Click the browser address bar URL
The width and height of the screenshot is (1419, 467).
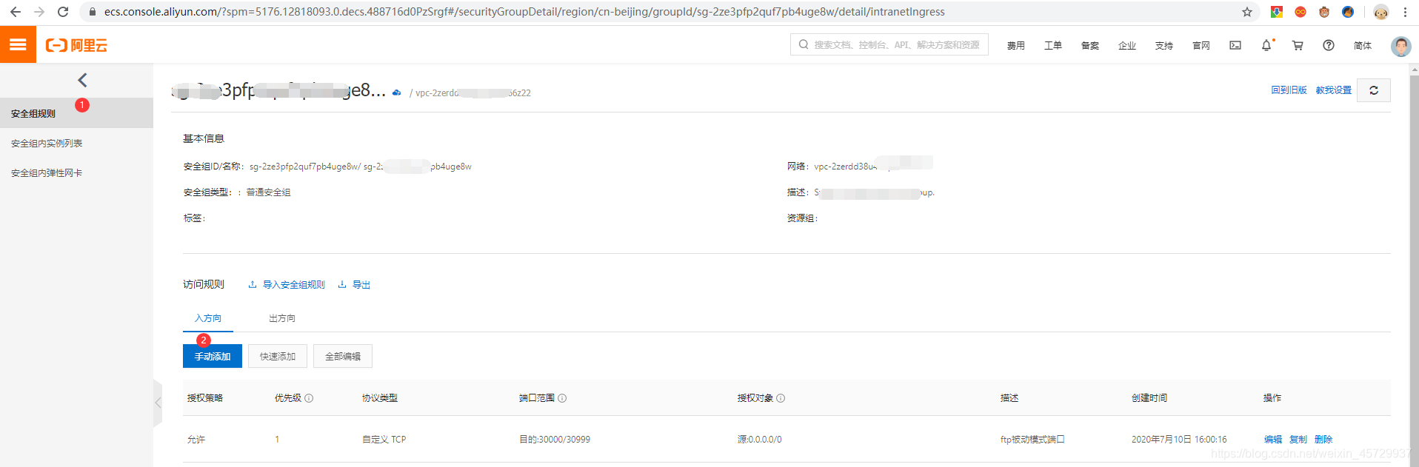pos(524,12)
